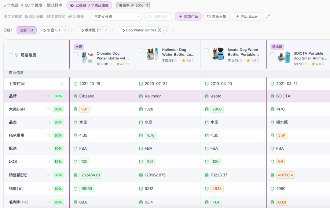Image resolution: width=330 pixels, height=208 pixels.
Task: Sort by 销售额(父) row sort arrows
Action: pos(49,175)
